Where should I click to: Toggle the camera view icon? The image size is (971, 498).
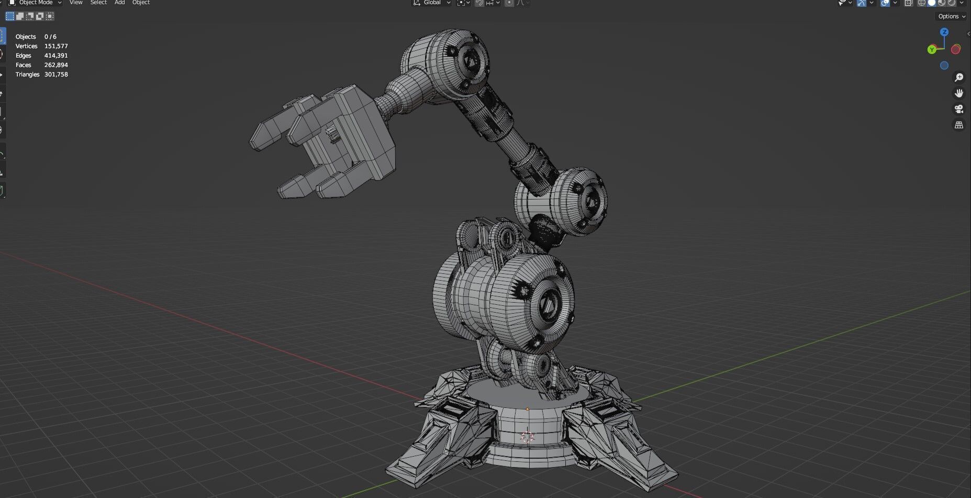(959, 109)
